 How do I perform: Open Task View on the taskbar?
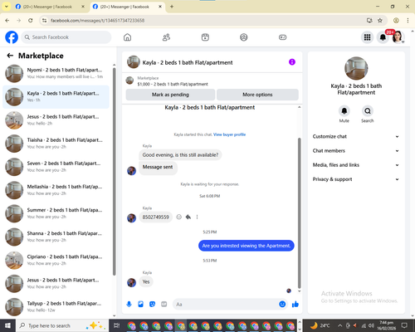(116, 325)
